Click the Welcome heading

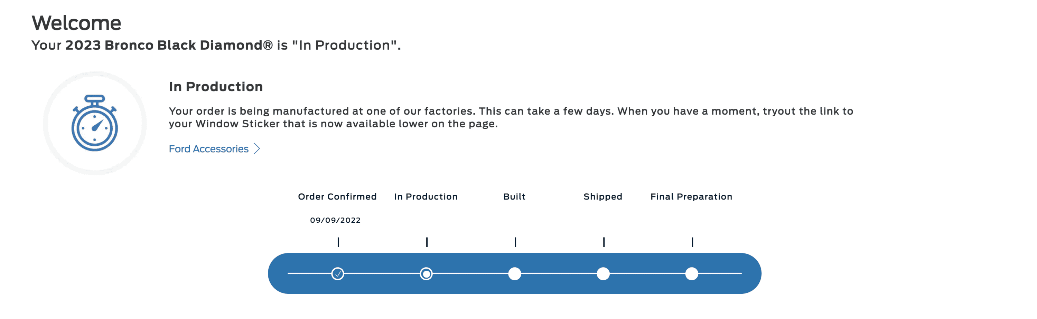76,23
